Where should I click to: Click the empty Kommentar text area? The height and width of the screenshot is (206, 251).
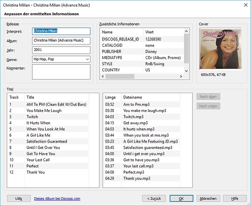point(61,72)
